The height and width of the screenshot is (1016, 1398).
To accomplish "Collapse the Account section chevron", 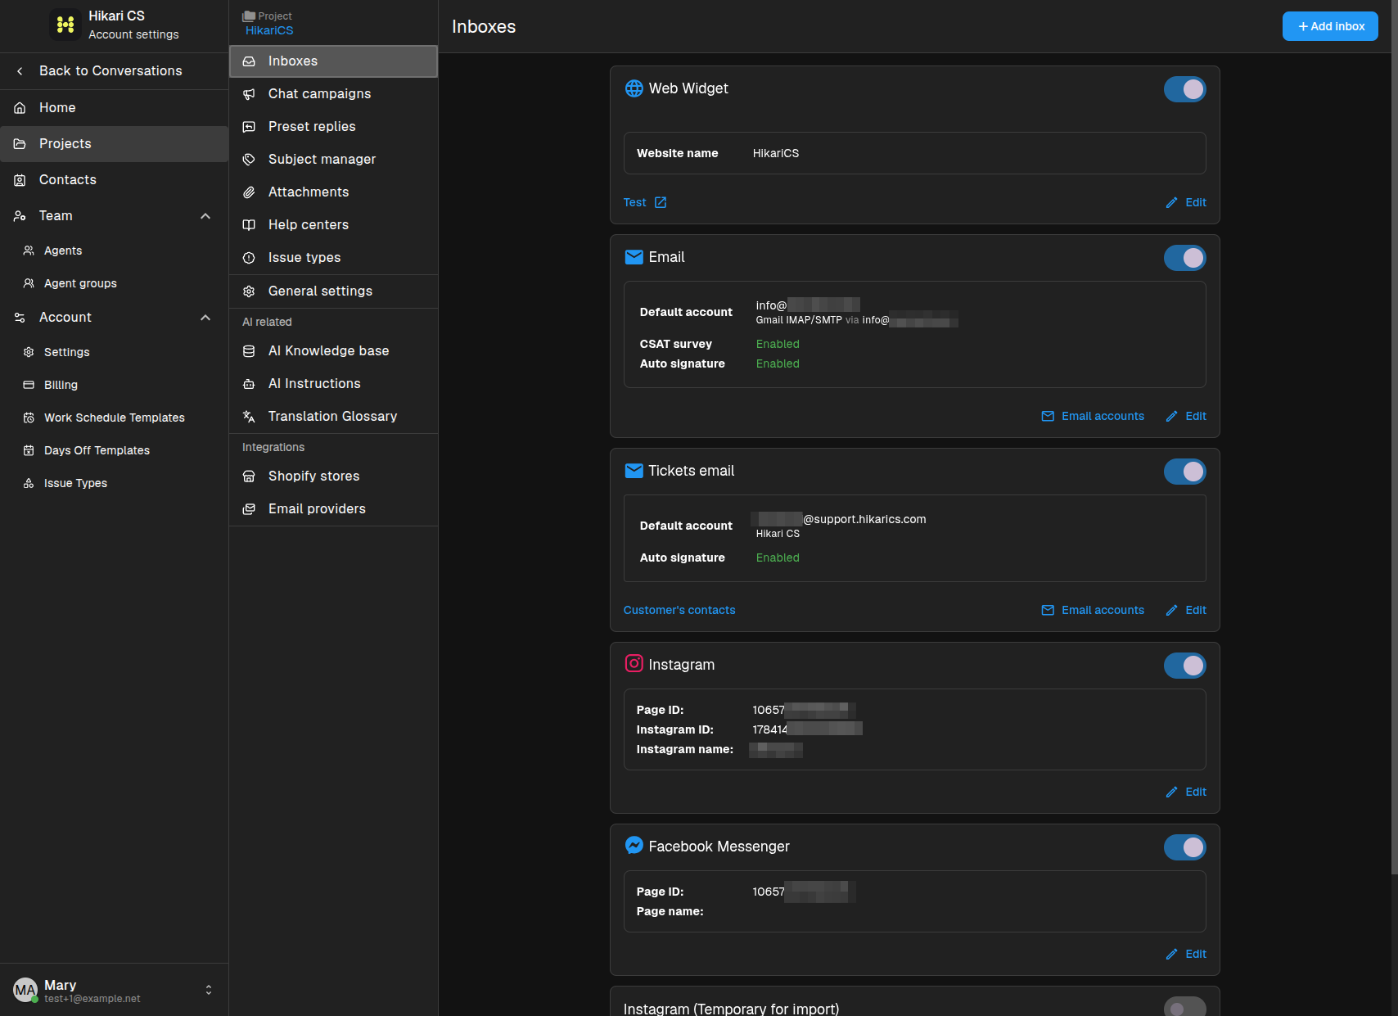I will pos(205,318).
